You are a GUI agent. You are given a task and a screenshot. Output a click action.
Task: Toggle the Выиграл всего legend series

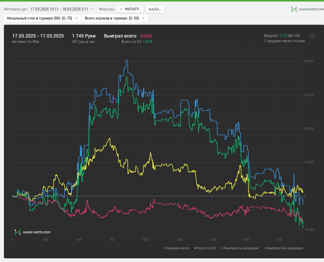point(177,248)
